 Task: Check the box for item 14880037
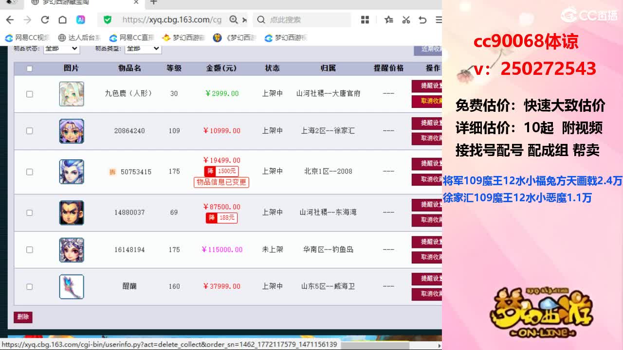(29, 212)
